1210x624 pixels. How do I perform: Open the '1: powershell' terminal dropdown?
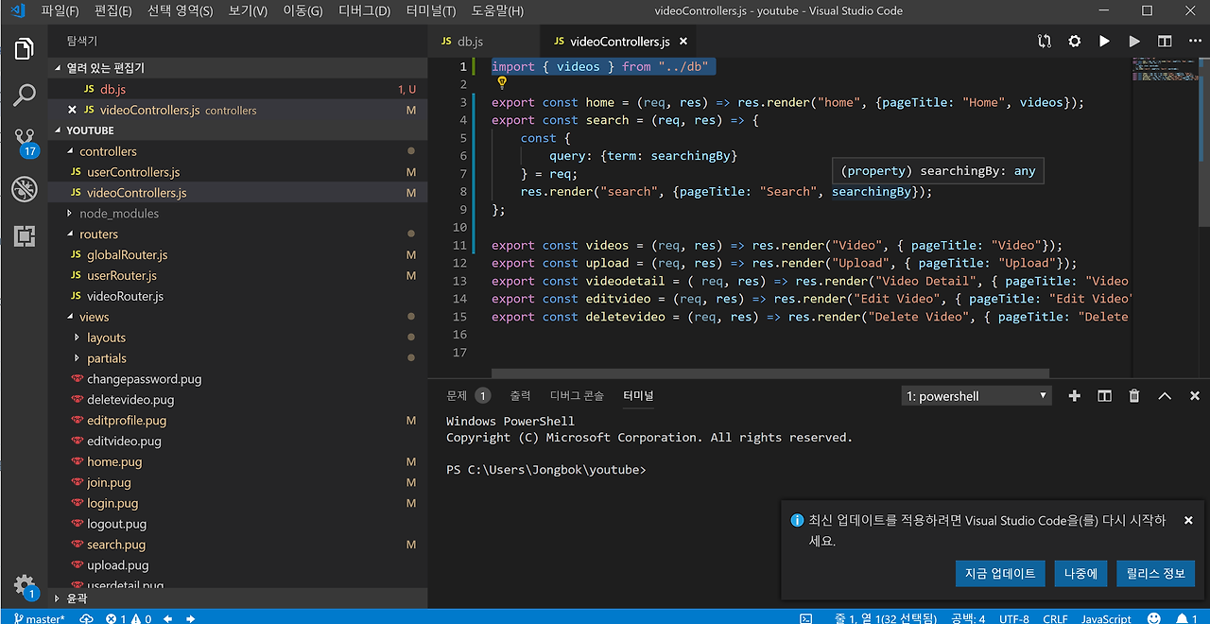coord(977,396)
